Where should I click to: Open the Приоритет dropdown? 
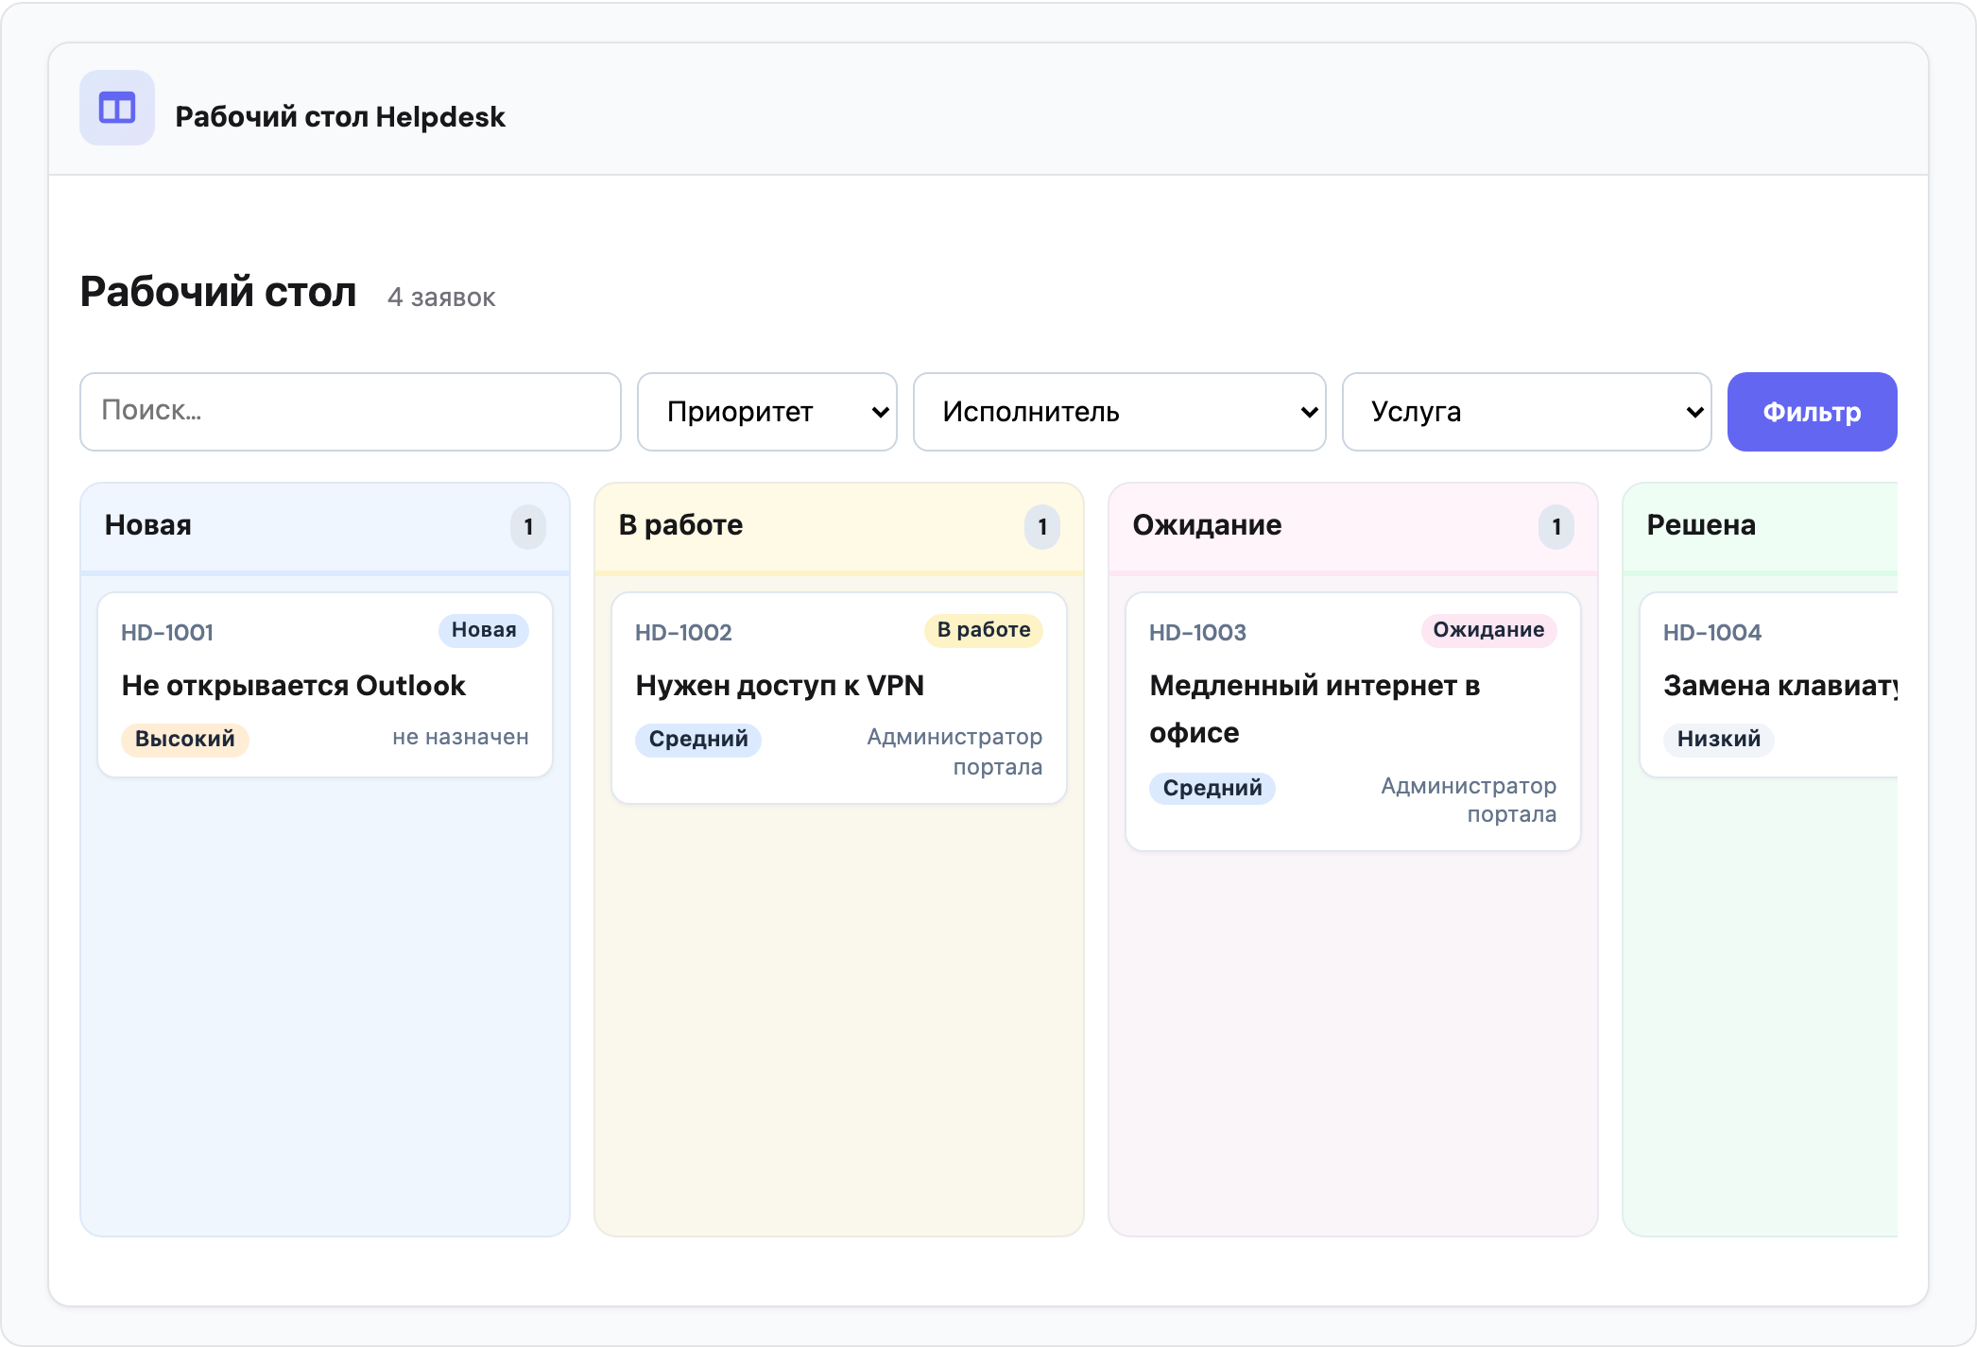(767, 412)
